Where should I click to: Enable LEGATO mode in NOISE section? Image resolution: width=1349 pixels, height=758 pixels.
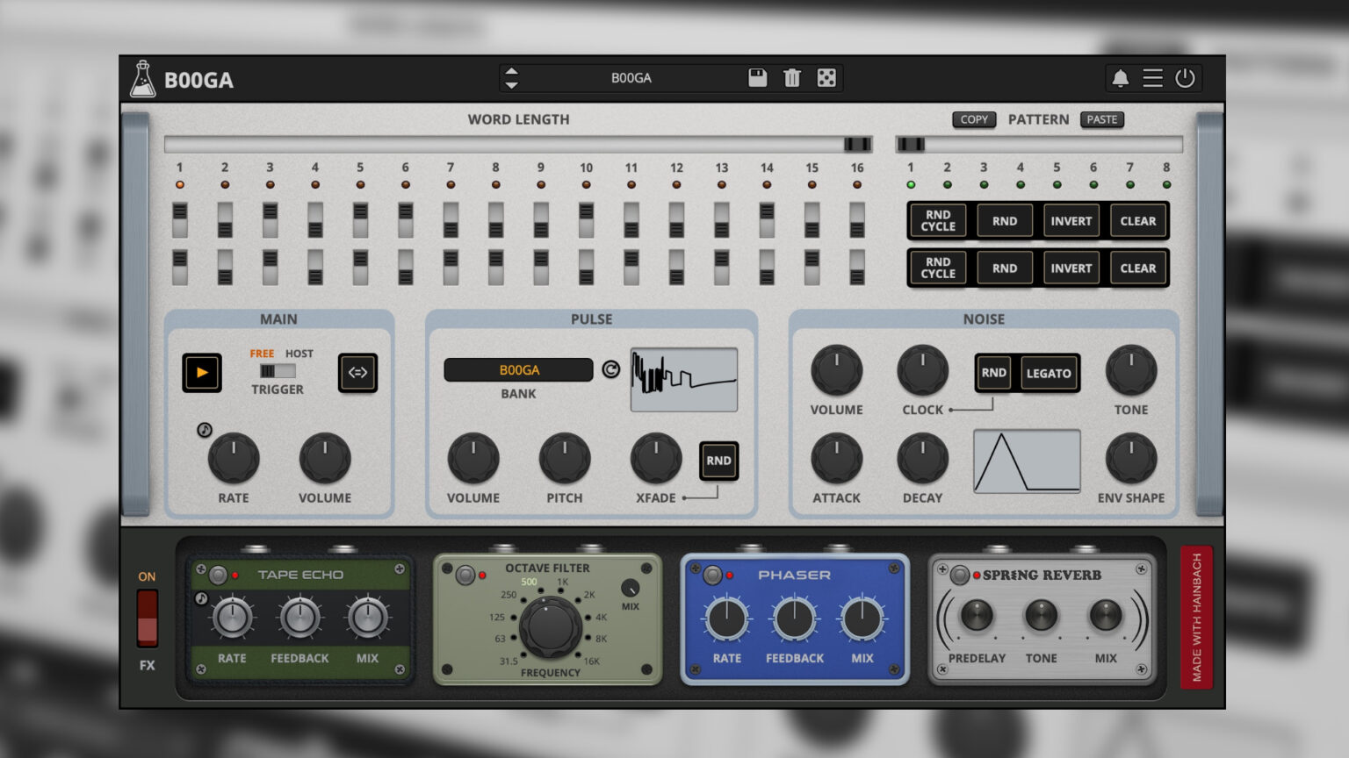[1049, 373]
